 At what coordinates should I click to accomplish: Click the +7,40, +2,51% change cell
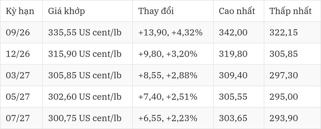pos(173,97)
